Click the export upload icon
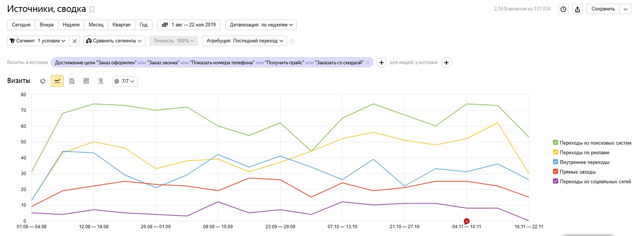This screenshot has width=637, height=236. click(x=578, y=9)
